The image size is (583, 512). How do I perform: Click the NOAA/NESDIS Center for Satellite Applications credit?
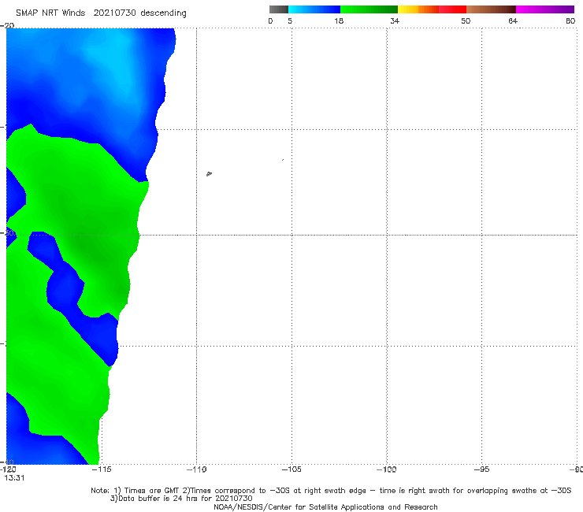click(x=325, y=506)
